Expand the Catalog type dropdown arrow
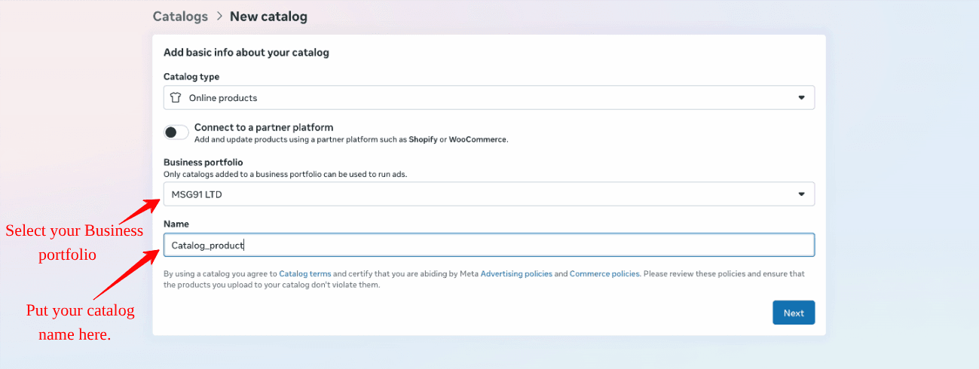 click(x=801, y=98)
